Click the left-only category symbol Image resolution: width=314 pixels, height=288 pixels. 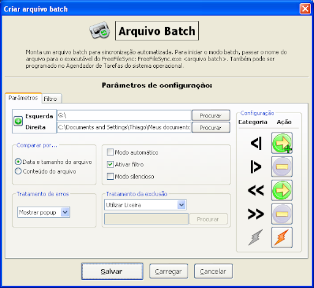point(256,143)
